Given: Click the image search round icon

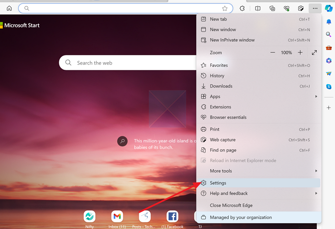Looking at the screenshot, I should coord(123,142).
